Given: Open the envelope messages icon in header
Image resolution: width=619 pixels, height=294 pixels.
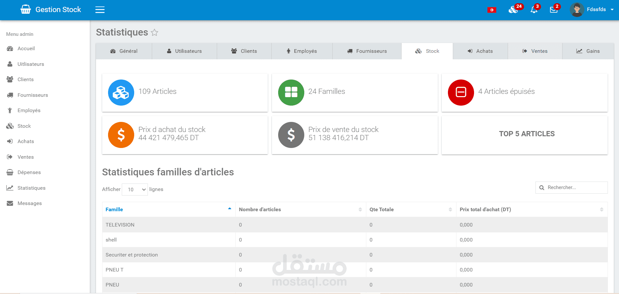Looking at the screenshot, I should (554, 10).
